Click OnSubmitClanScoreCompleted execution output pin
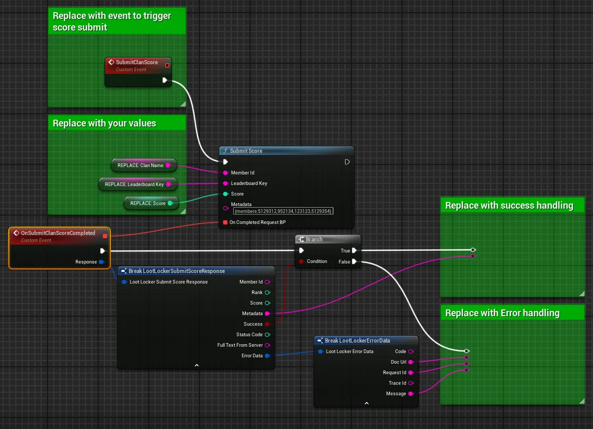The image size is (593, 429). pyautogui.click(x=102, y=251)
